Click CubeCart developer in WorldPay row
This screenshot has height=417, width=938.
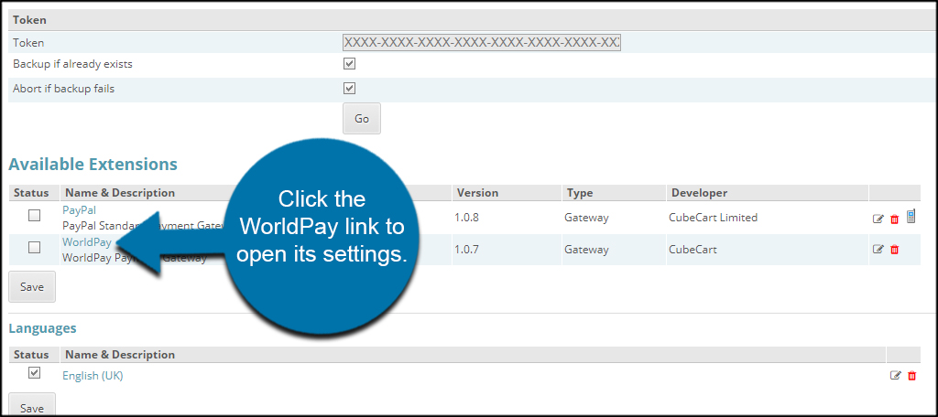(693, 249)
